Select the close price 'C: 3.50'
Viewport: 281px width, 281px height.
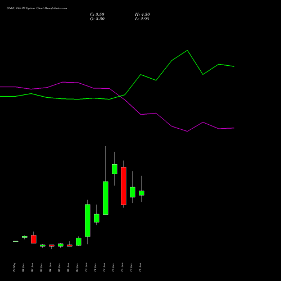pyautogui.click(x=97, y=15)
